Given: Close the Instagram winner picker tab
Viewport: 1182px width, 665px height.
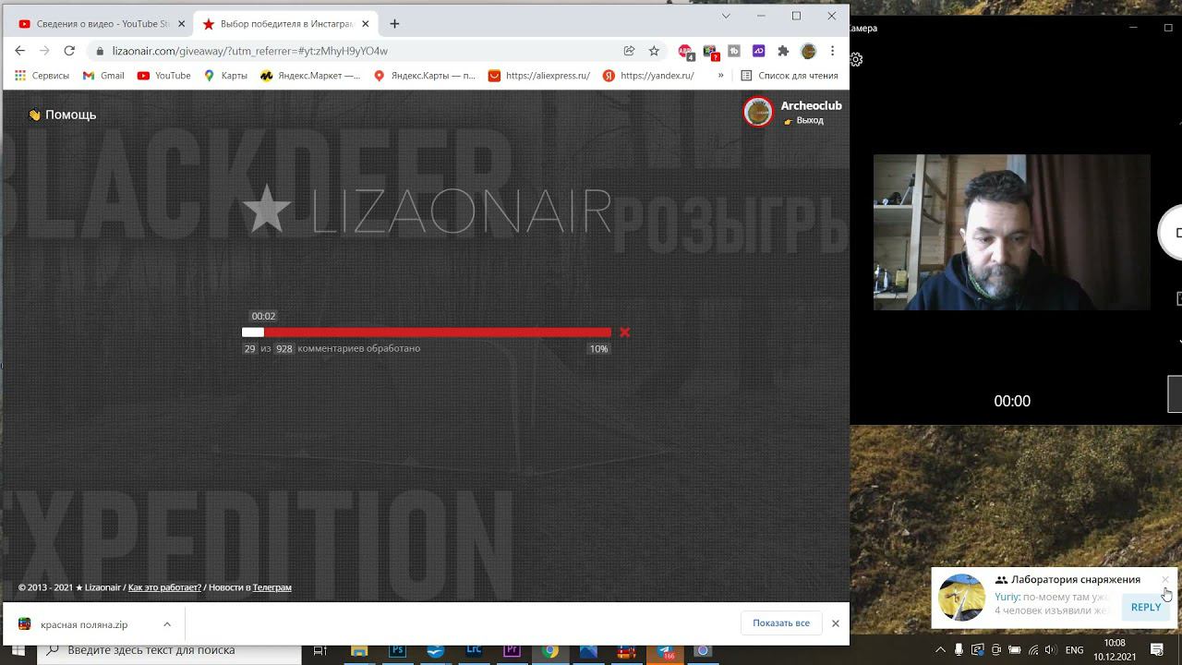Looking at the screenshot, I should point(366,24).
